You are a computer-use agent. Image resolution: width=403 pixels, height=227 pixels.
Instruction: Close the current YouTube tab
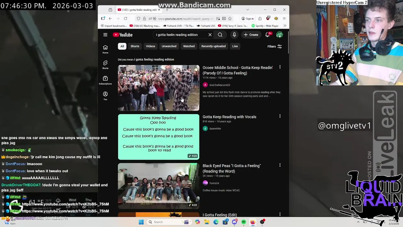click(x=159, y=10)
